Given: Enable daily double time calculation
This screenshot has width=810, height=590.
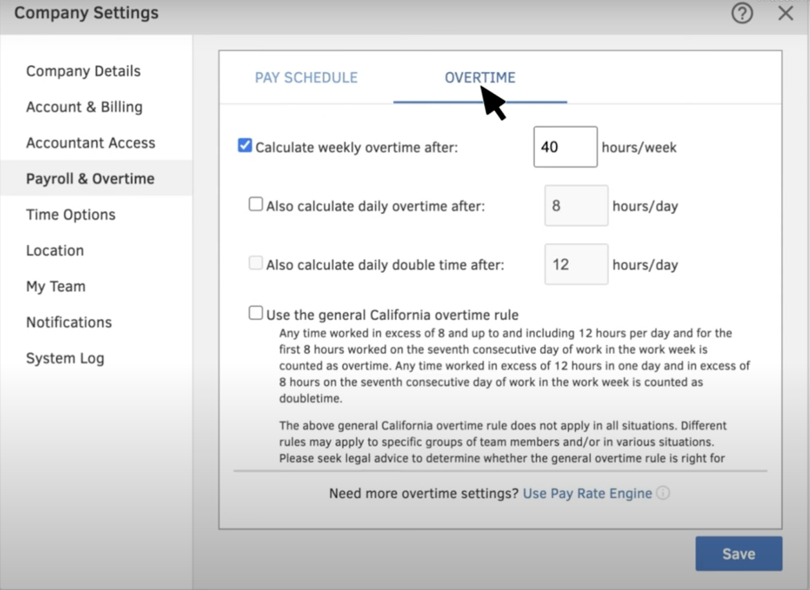Looking at the screenshot, I should [256, 262].
